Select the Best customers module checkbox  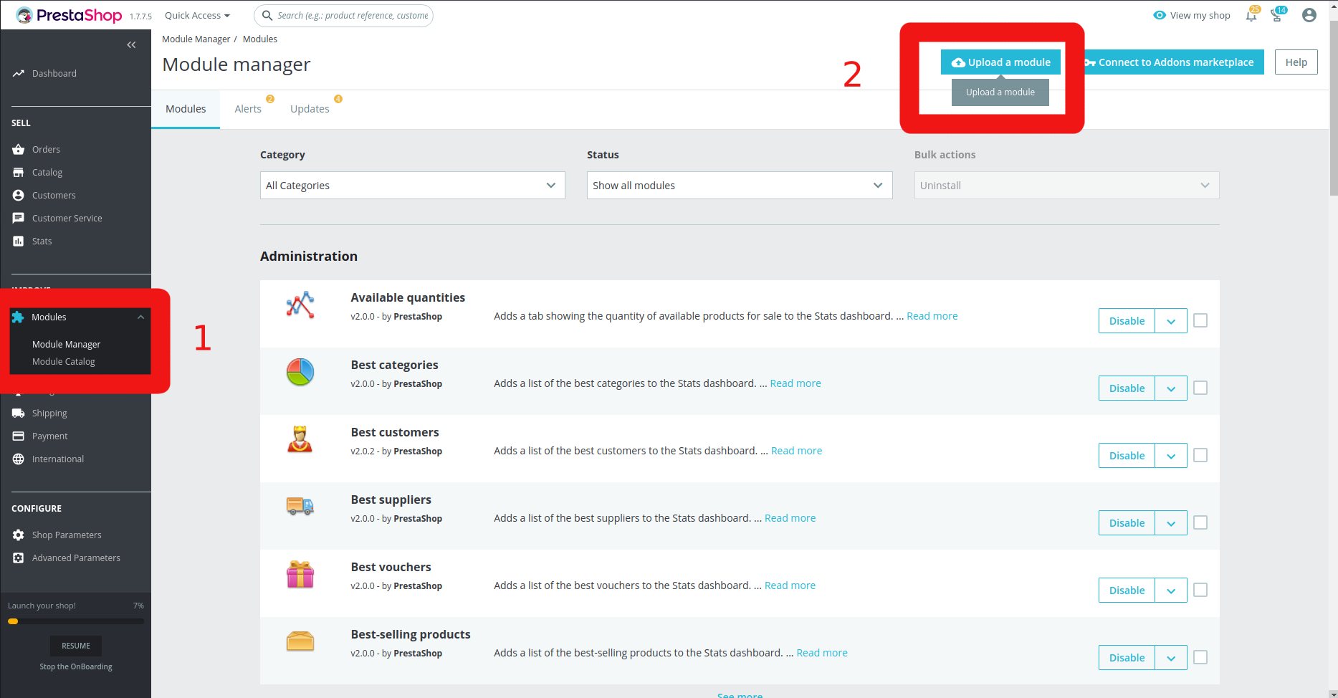(1200, 455)
